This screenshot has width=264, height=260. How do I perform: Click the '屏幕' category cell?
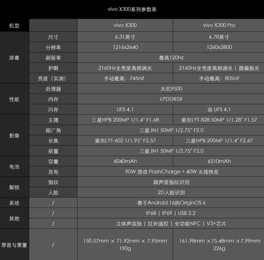(14, 58)
